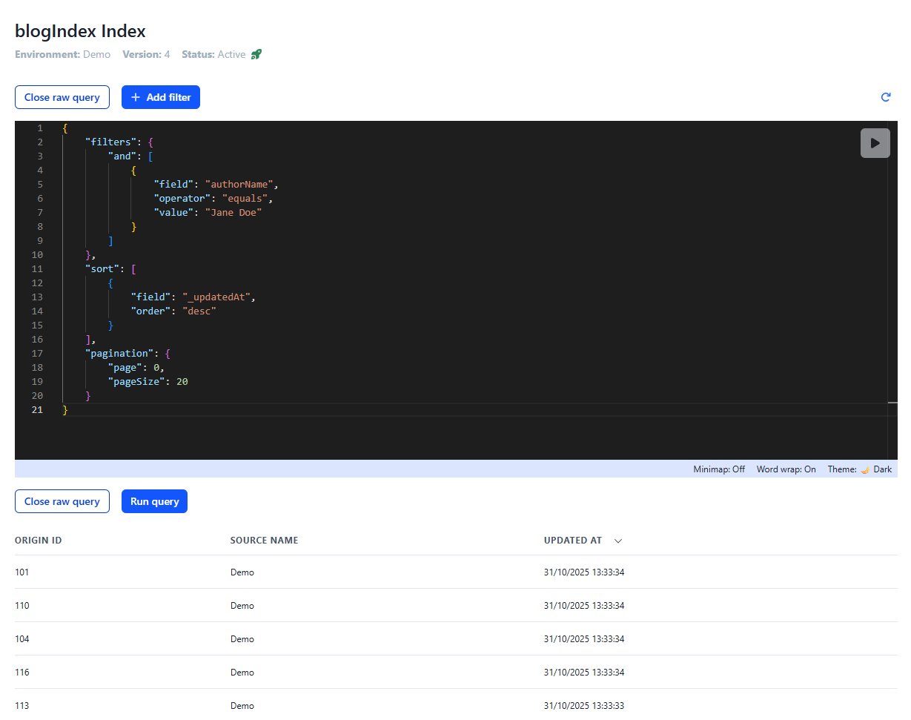Collapse the sort array on line 11
The width and height of the screenshot is (911, 720).
[x=52, y=268]
